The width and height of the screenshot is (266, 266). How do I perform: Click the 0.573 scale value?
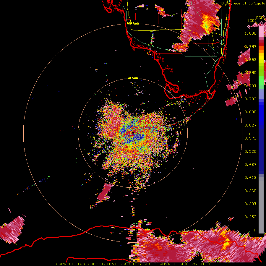[x=250, y=138]
